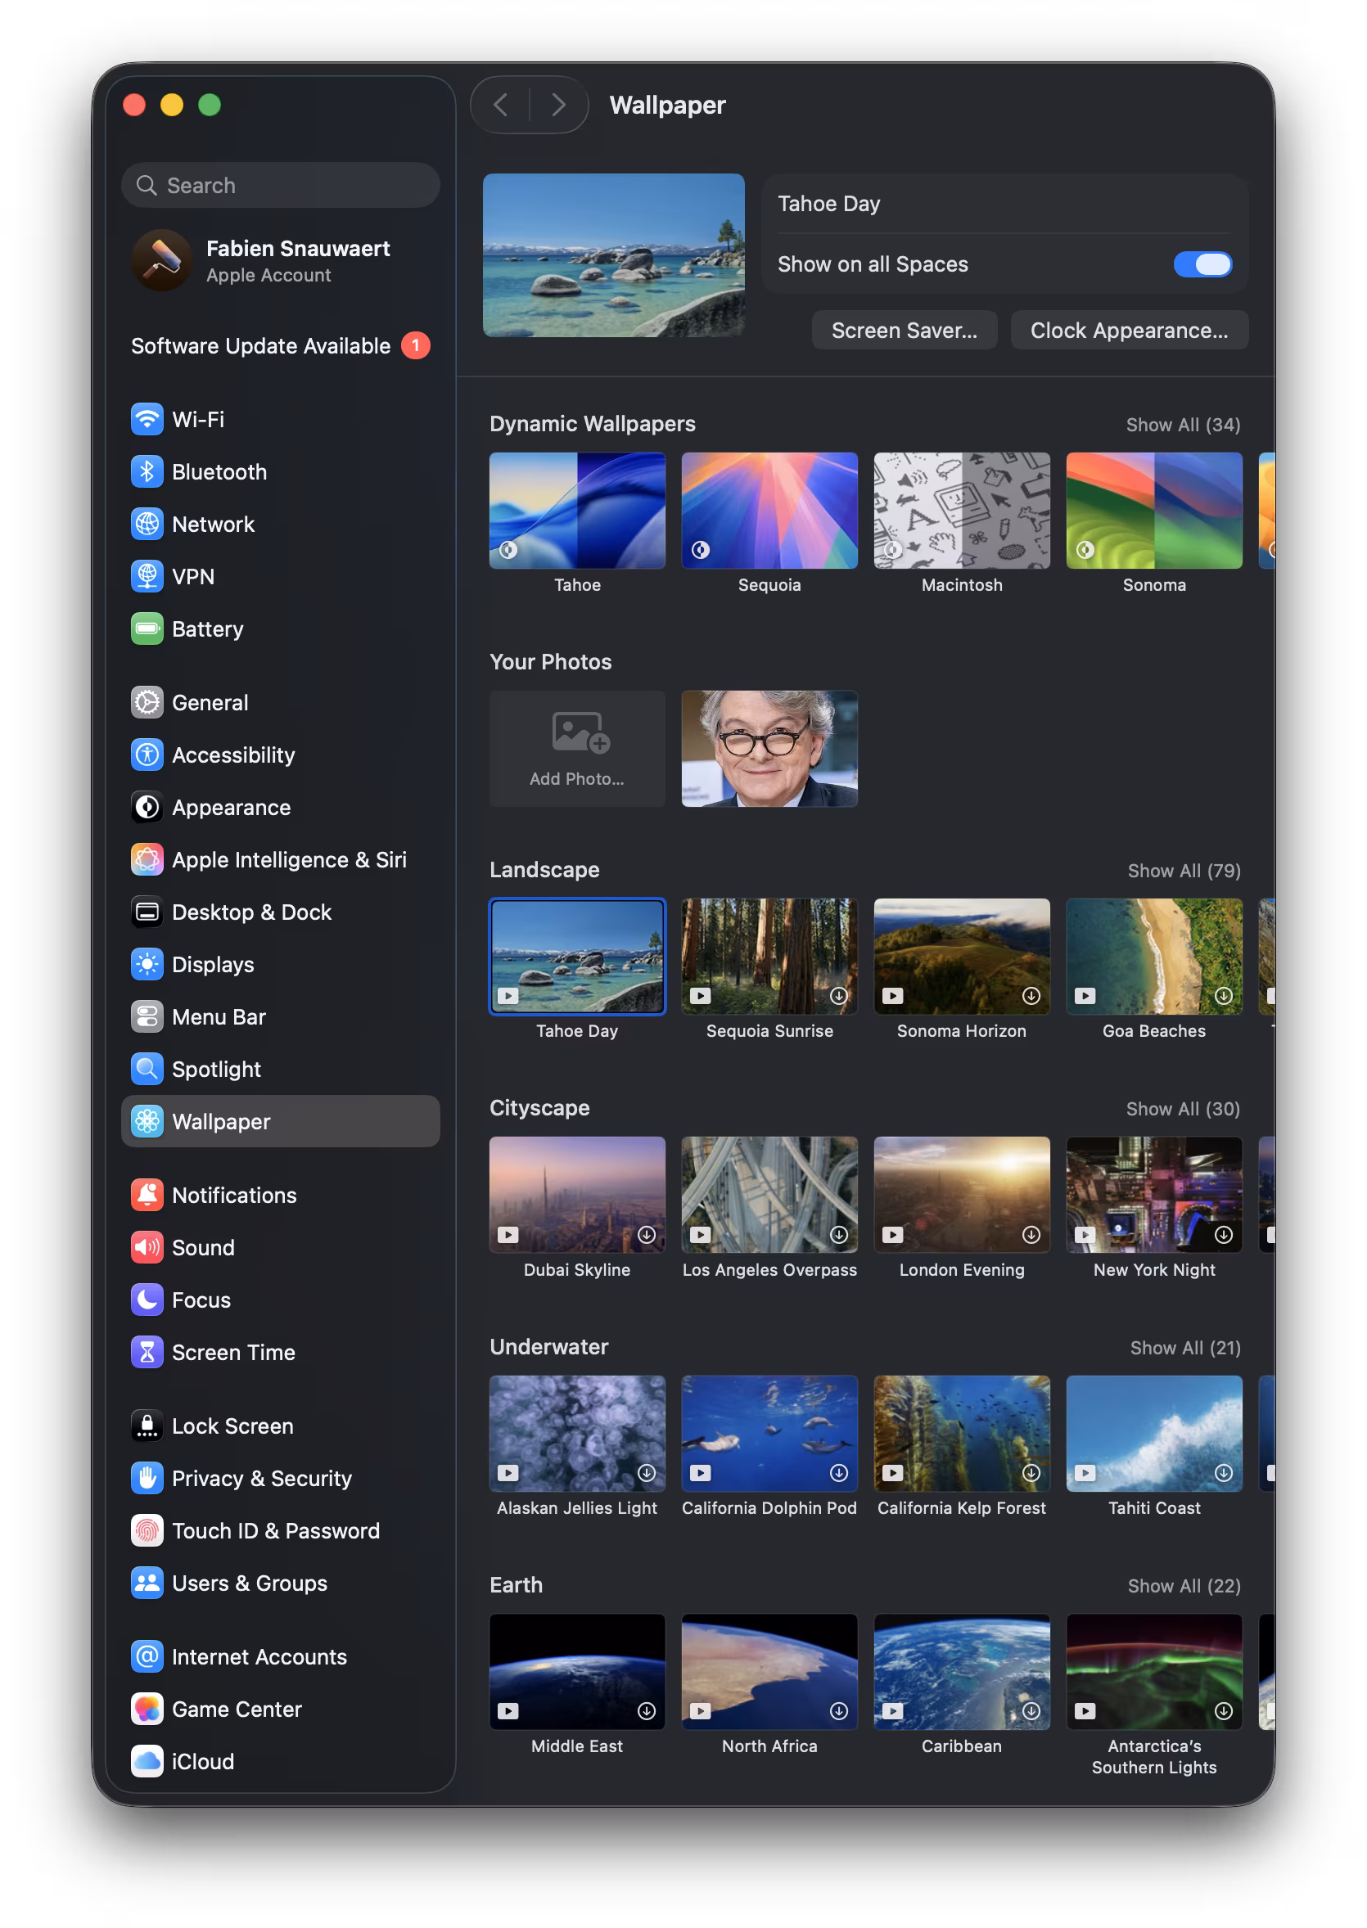Image resolution: width=1367 pixels, height=1928 pixels.
Task: Open the Displays icon
Action: (x=147, y=963)
